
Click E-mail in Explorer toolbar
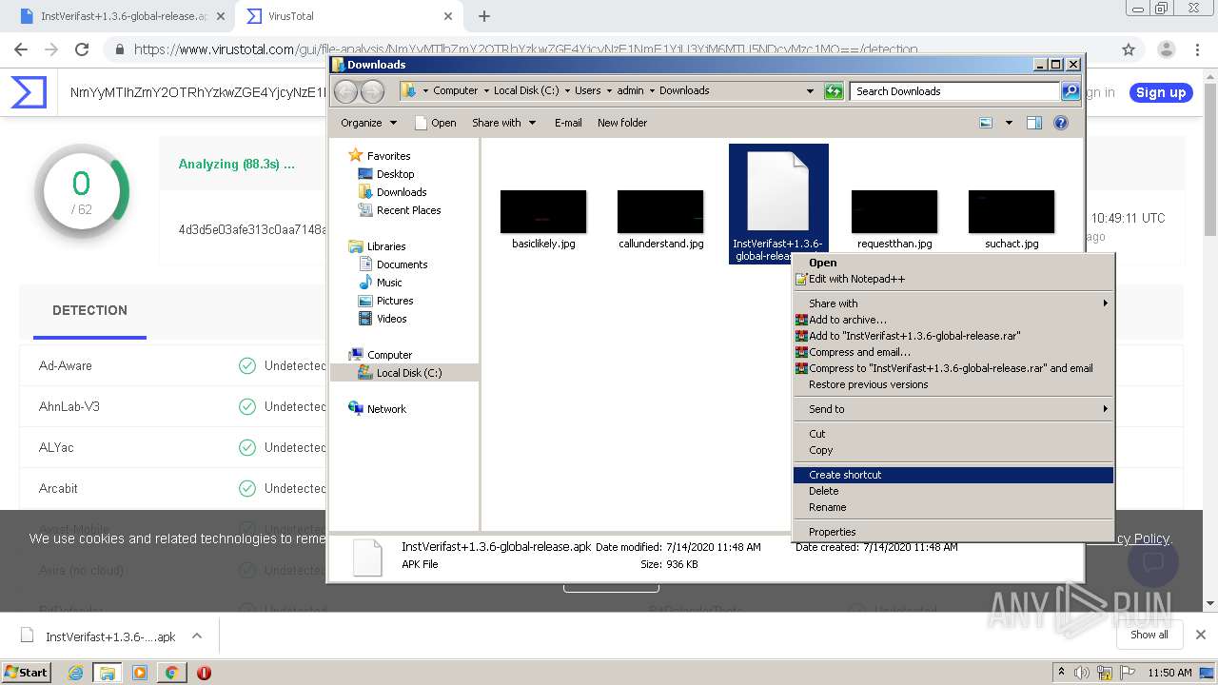click(x=568, y=123)
